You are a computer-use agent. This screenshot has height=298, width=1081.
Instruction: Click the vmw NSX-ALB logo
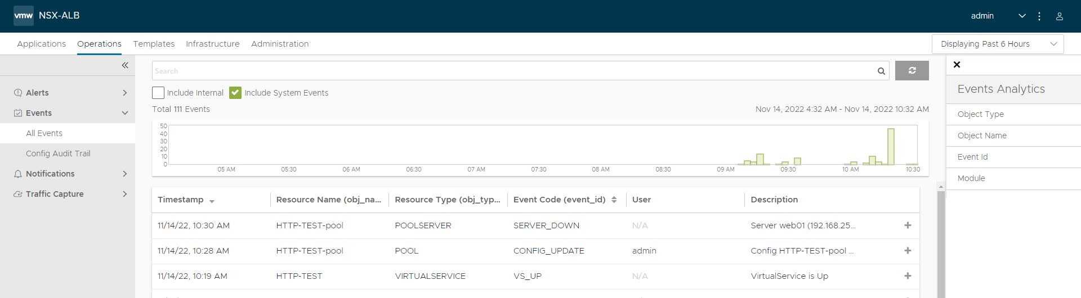point(47,16)
